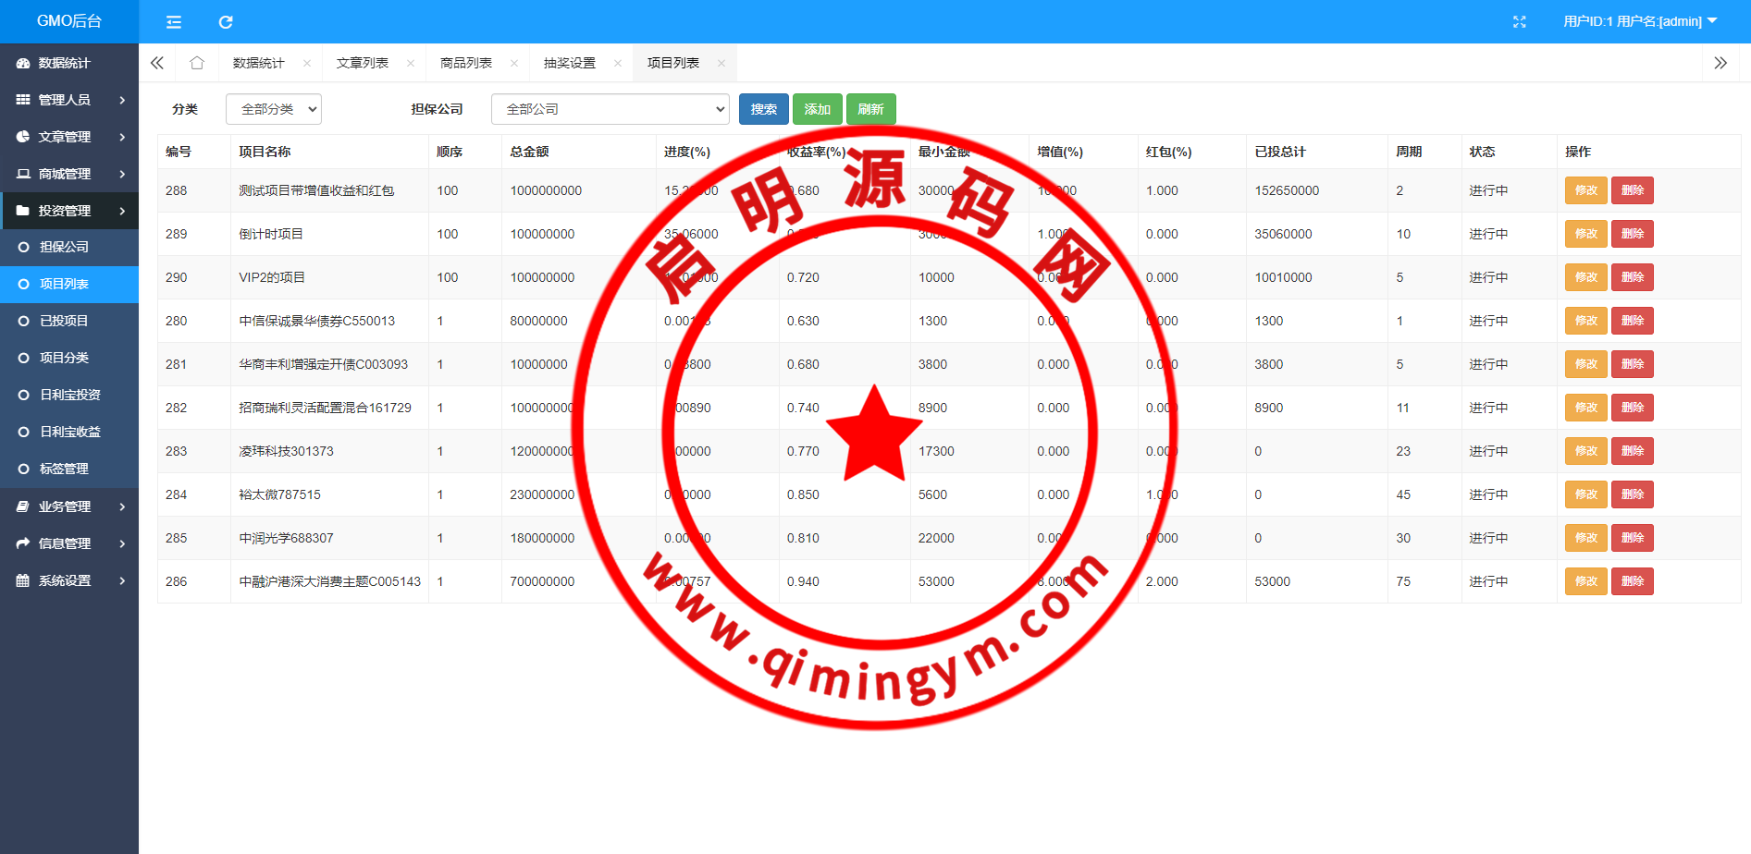
Task: Delete project 288 using 删除 button
Action: [x=1632, y=190]
